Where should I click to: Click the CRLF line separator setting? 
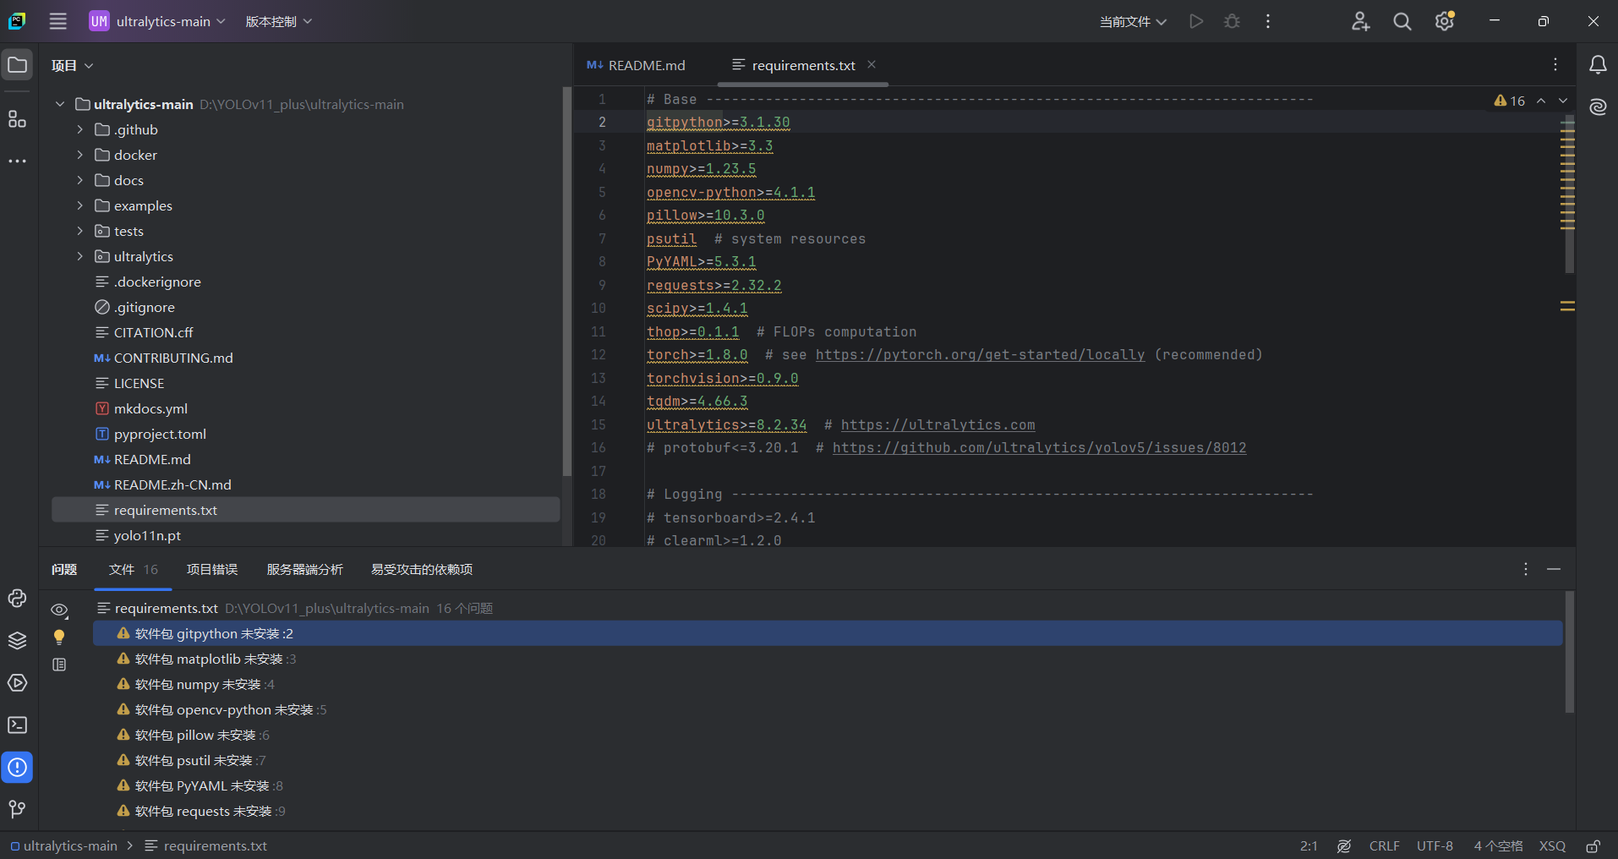pyautogui.click(x=1384, y=846)
